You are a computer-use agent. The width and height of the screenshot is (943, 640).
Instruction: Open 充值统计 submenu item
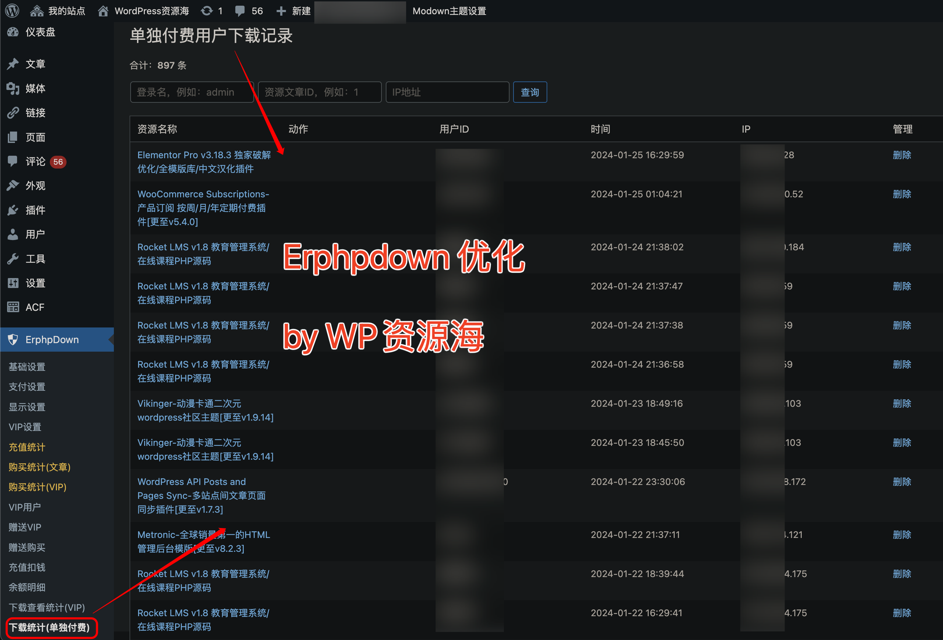(27, 447)
